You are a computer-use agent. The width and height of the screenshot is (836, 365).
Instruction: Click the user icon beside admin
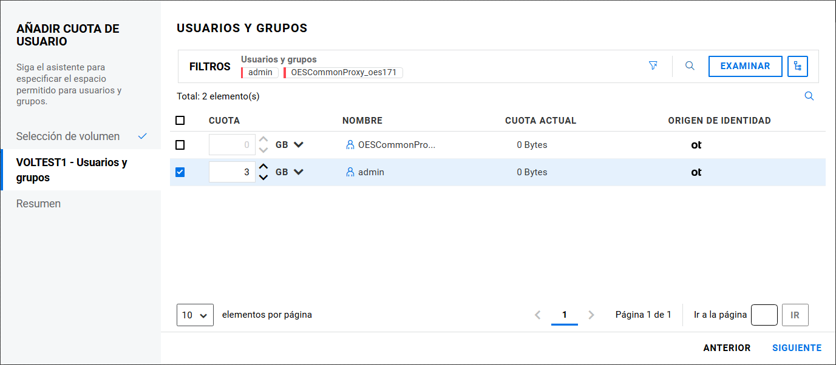(350, 172)
